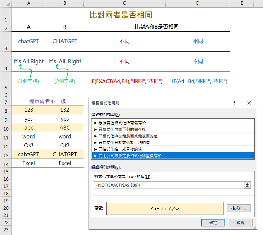Select column C header
The width and height of the screenshot is (263, 235).
(124, 3)
